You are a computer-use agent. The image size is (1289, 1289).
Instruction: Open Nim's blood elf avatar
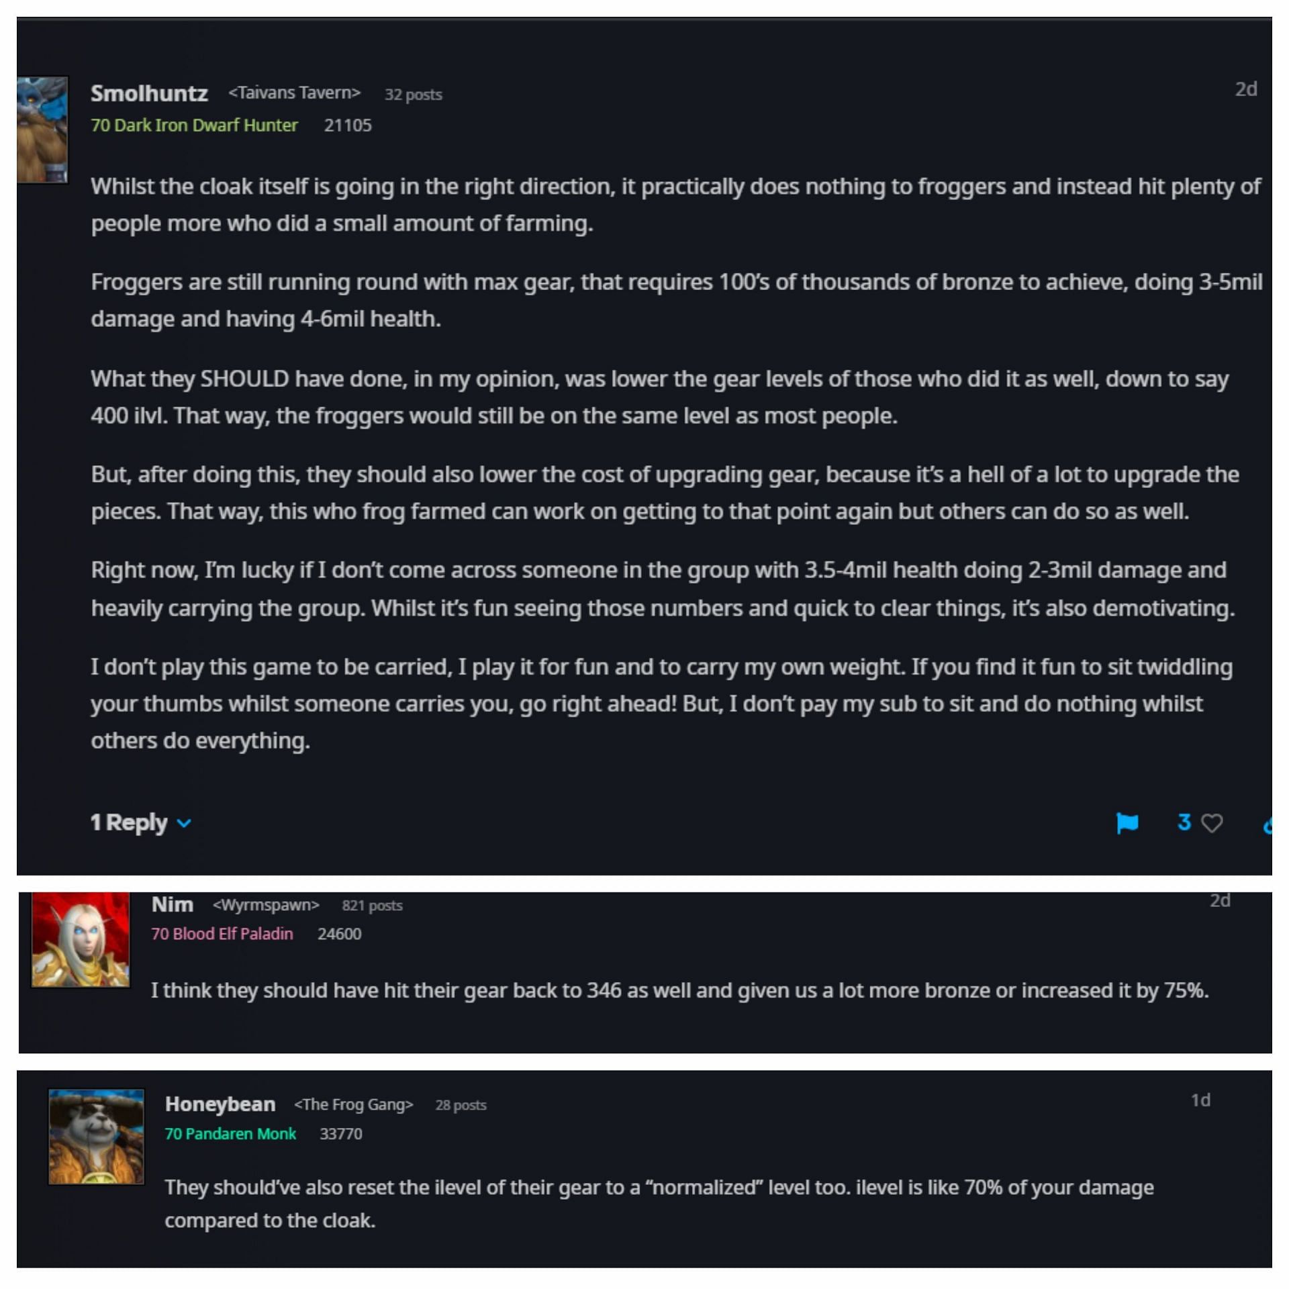point(81,939)
